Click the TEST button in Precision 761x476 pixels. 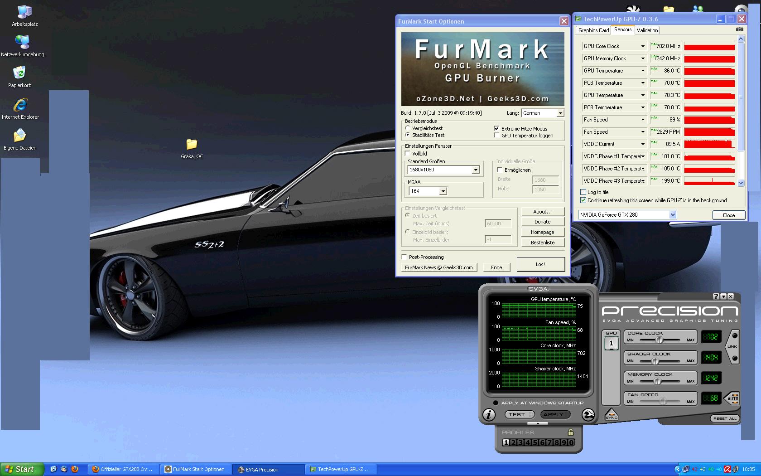point(519,414)
